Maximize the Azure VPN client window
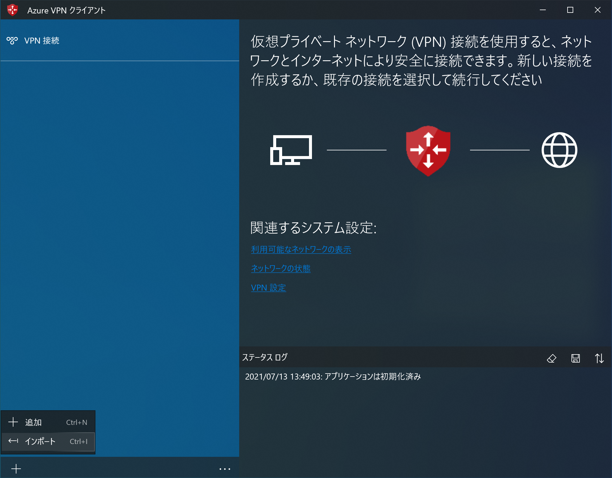This screenshot has width=612, height=478. (570, 10)
